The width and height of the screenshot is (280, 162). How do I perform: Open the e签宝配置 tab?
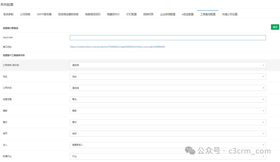point(188,14)
